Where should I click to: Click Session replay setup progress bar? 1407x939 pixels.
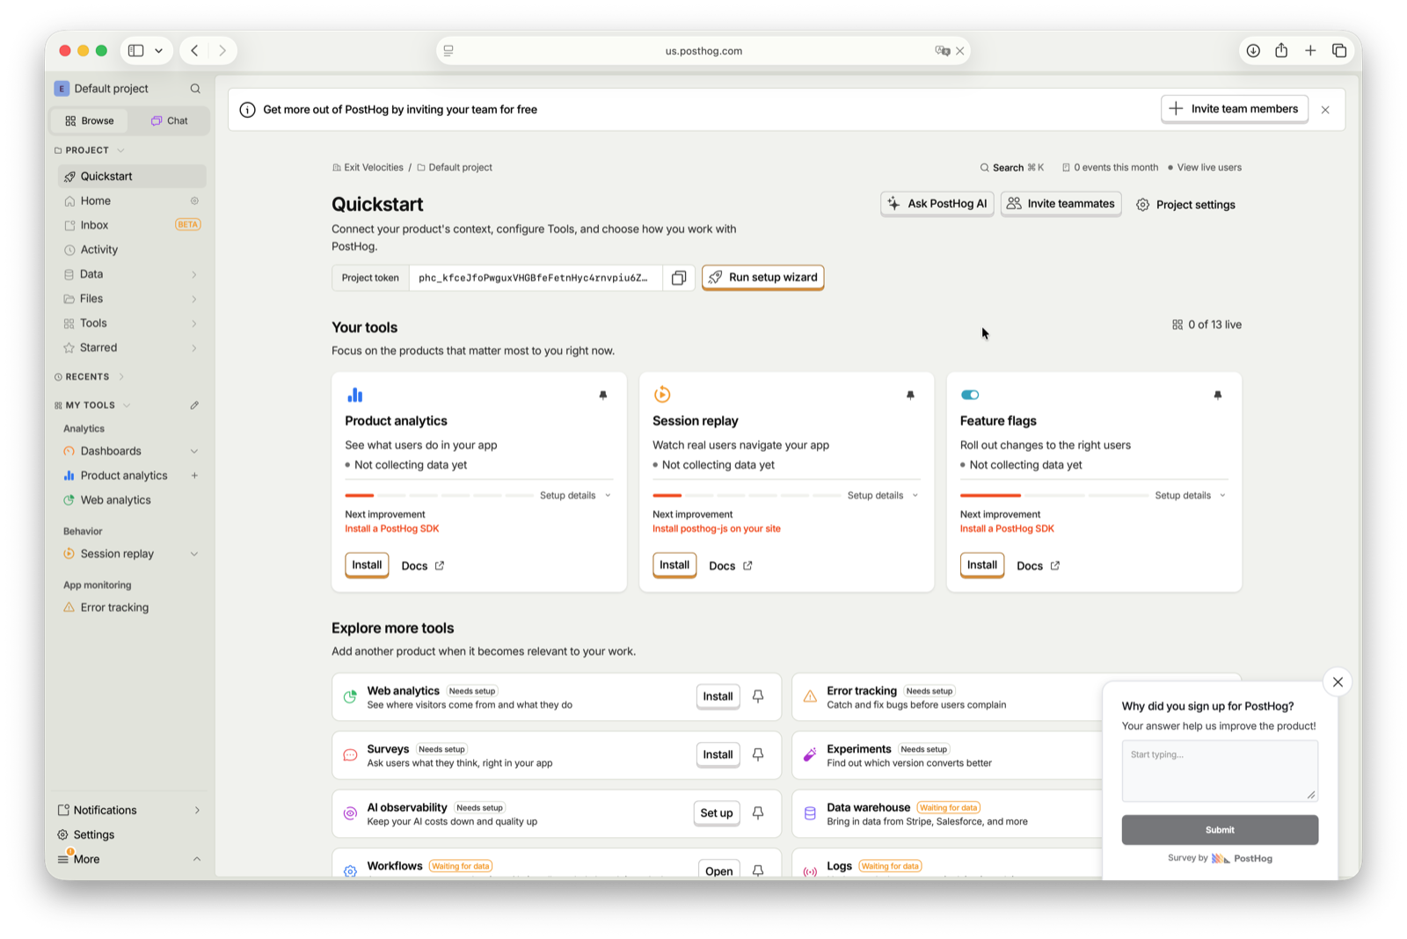click(x=746, y=496)
